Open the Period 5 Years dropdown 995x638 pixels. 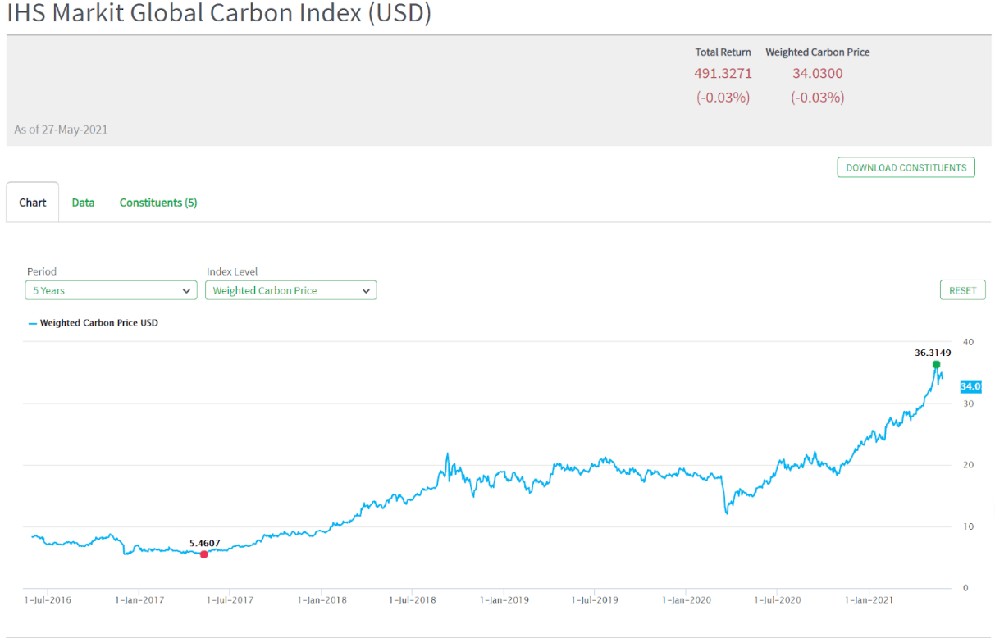111,290
